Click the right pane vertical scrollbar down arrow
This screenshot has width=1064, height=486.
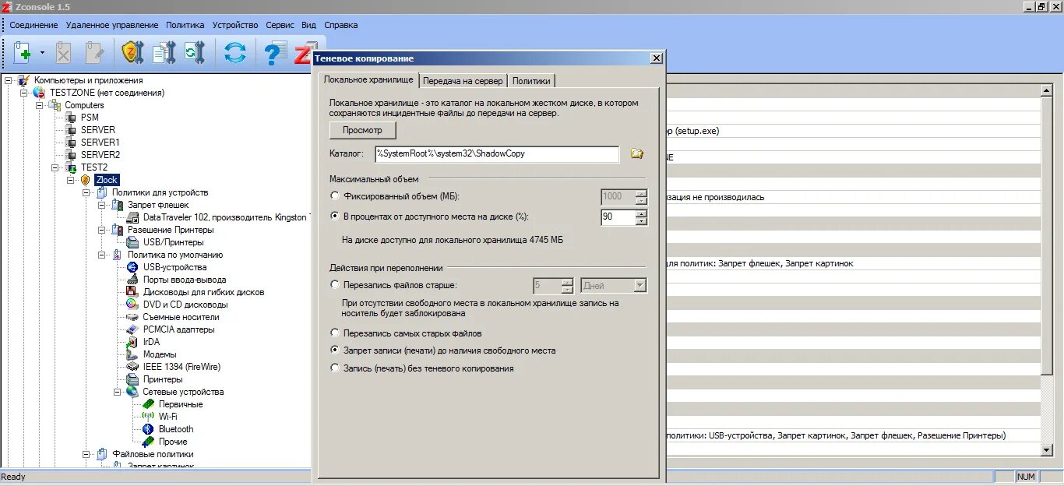(1047, 449)
